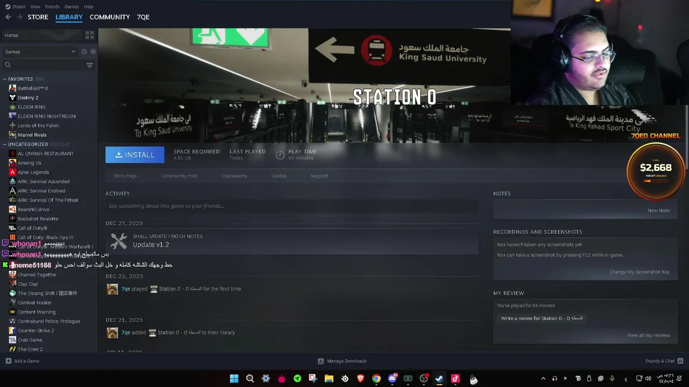689x387 pixels.
Task: Click the activity comment input field
Action: pyautogui.click(x=292, y=206)
